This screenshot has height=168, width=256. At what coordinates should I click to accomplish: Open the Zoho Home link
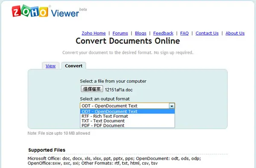(93, 33)
